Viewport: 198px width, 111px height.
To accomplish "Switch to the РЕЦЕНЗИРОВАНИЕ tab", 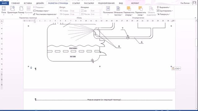I will pyautogui.click(x=106, y=3).
